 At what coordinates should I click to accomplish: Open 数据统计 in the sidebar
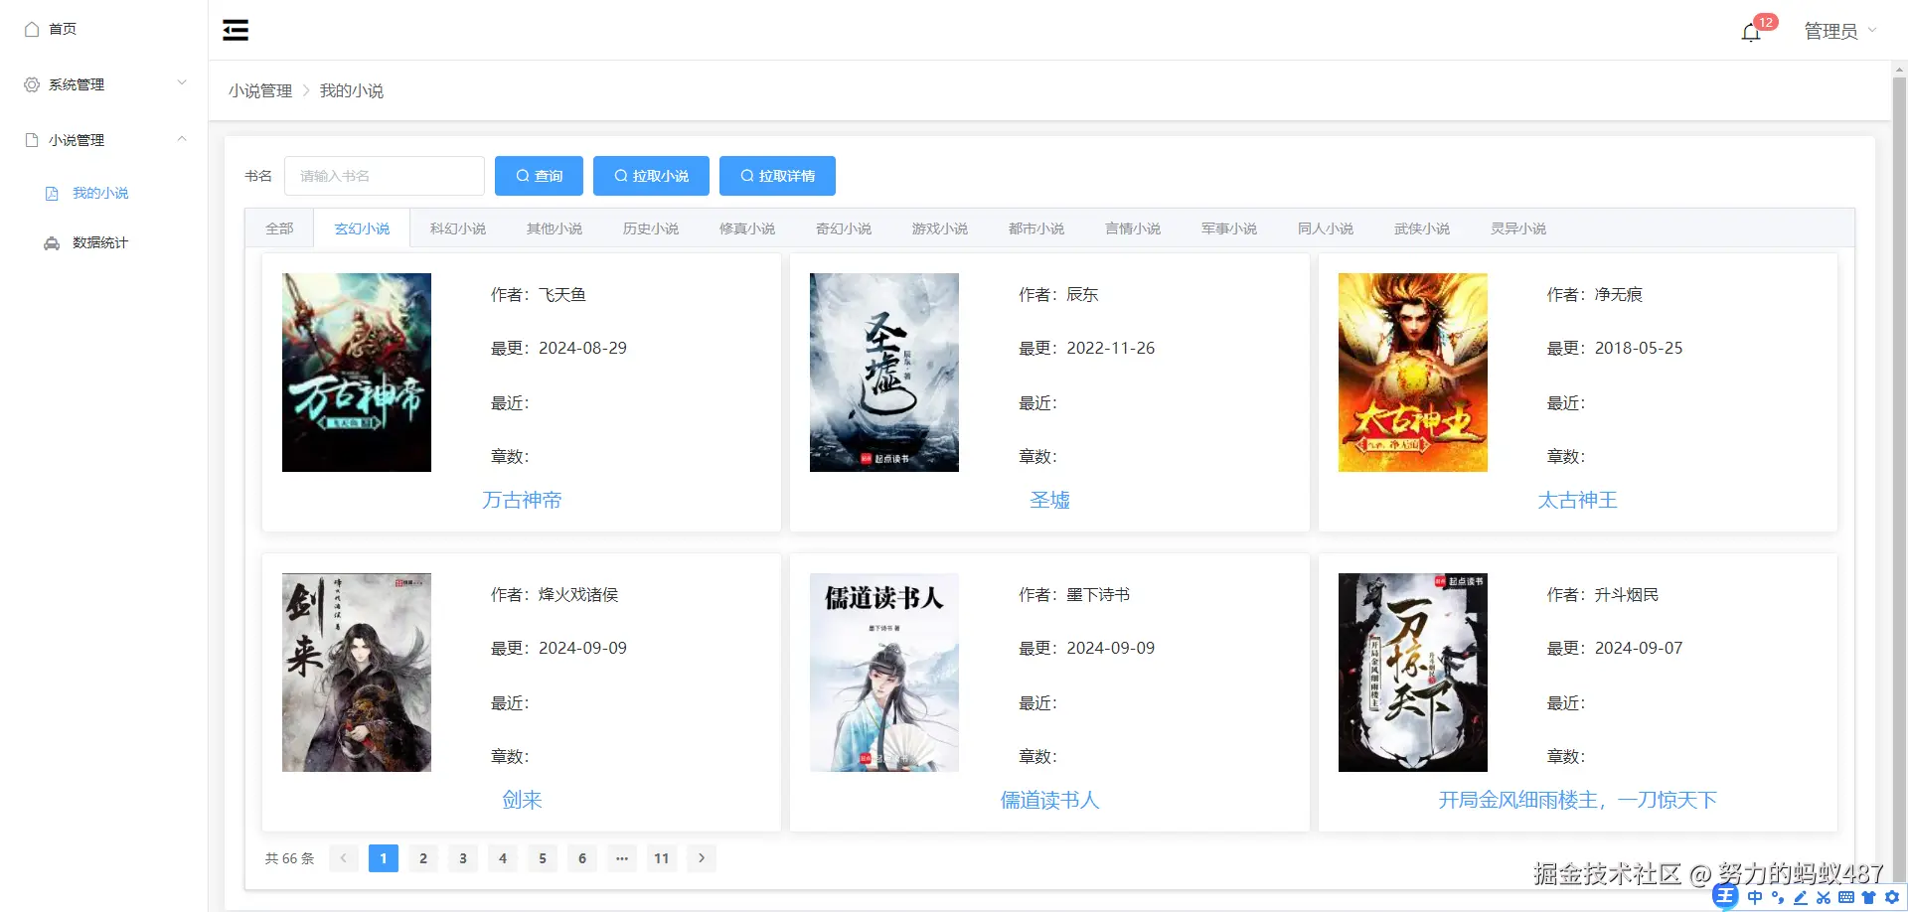pyautogui.click(x=100, y=243)
